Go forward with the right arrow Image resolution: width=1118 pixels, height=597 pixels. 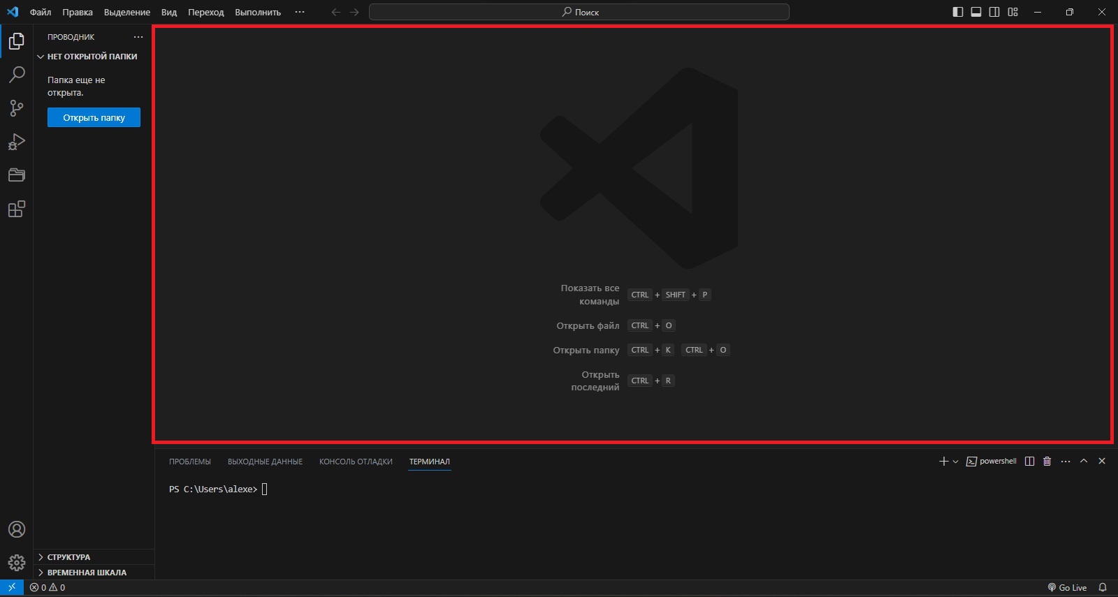354,12
